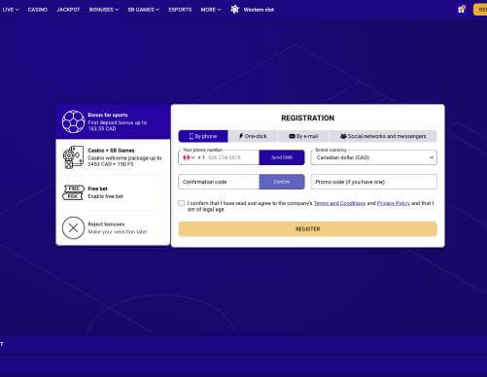Expand the MORE menu
Image resolution: width=487 pixels, height=377 pixels.
(211, 10)
